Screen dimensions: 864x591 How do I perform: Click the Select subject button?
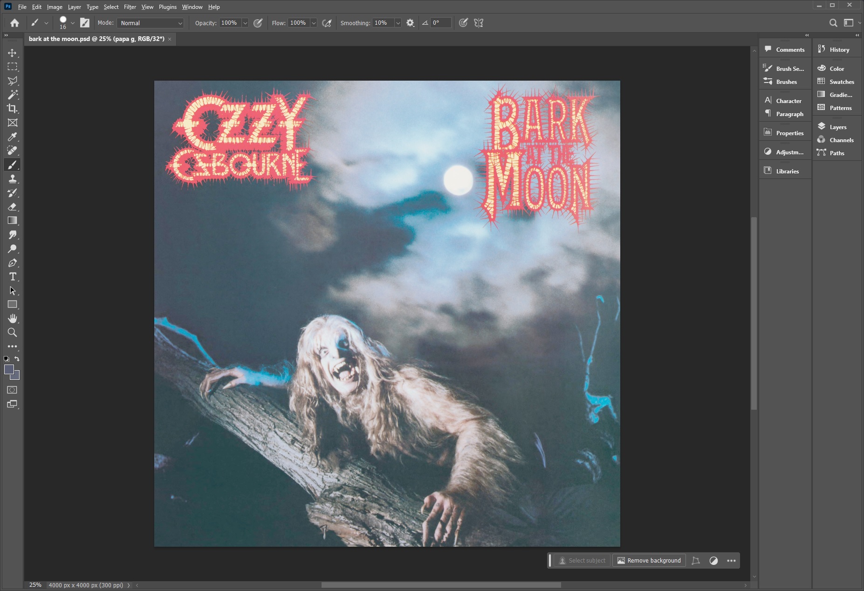[582, 560]
